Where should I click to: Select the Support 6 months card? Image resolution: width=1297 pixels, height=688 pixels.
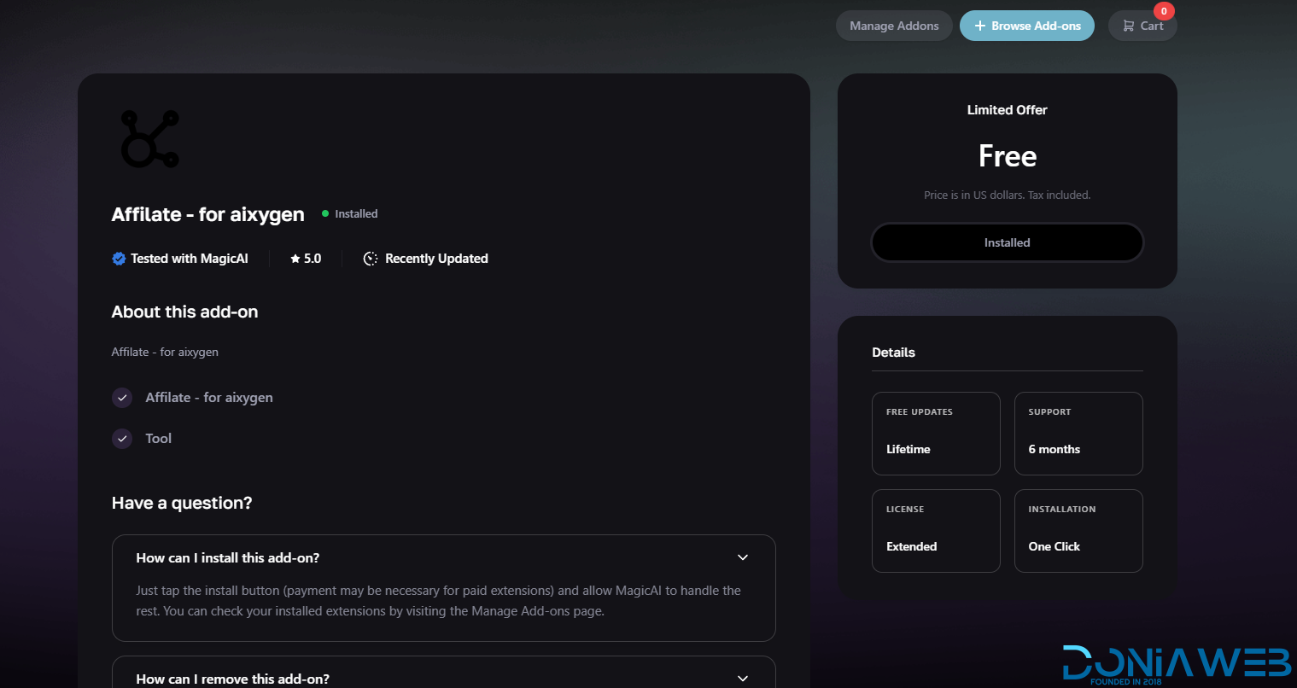[x=1078, y=433]
